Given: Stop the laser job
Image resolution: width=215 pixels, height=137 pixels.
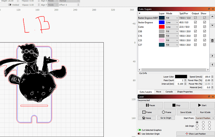Looking at the screenshot, I should (x=176, y=105).
